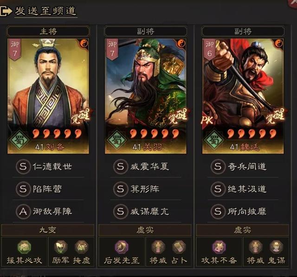Select the 掩虚 tactic icon
297x277 pixels.
click(82, 247)
